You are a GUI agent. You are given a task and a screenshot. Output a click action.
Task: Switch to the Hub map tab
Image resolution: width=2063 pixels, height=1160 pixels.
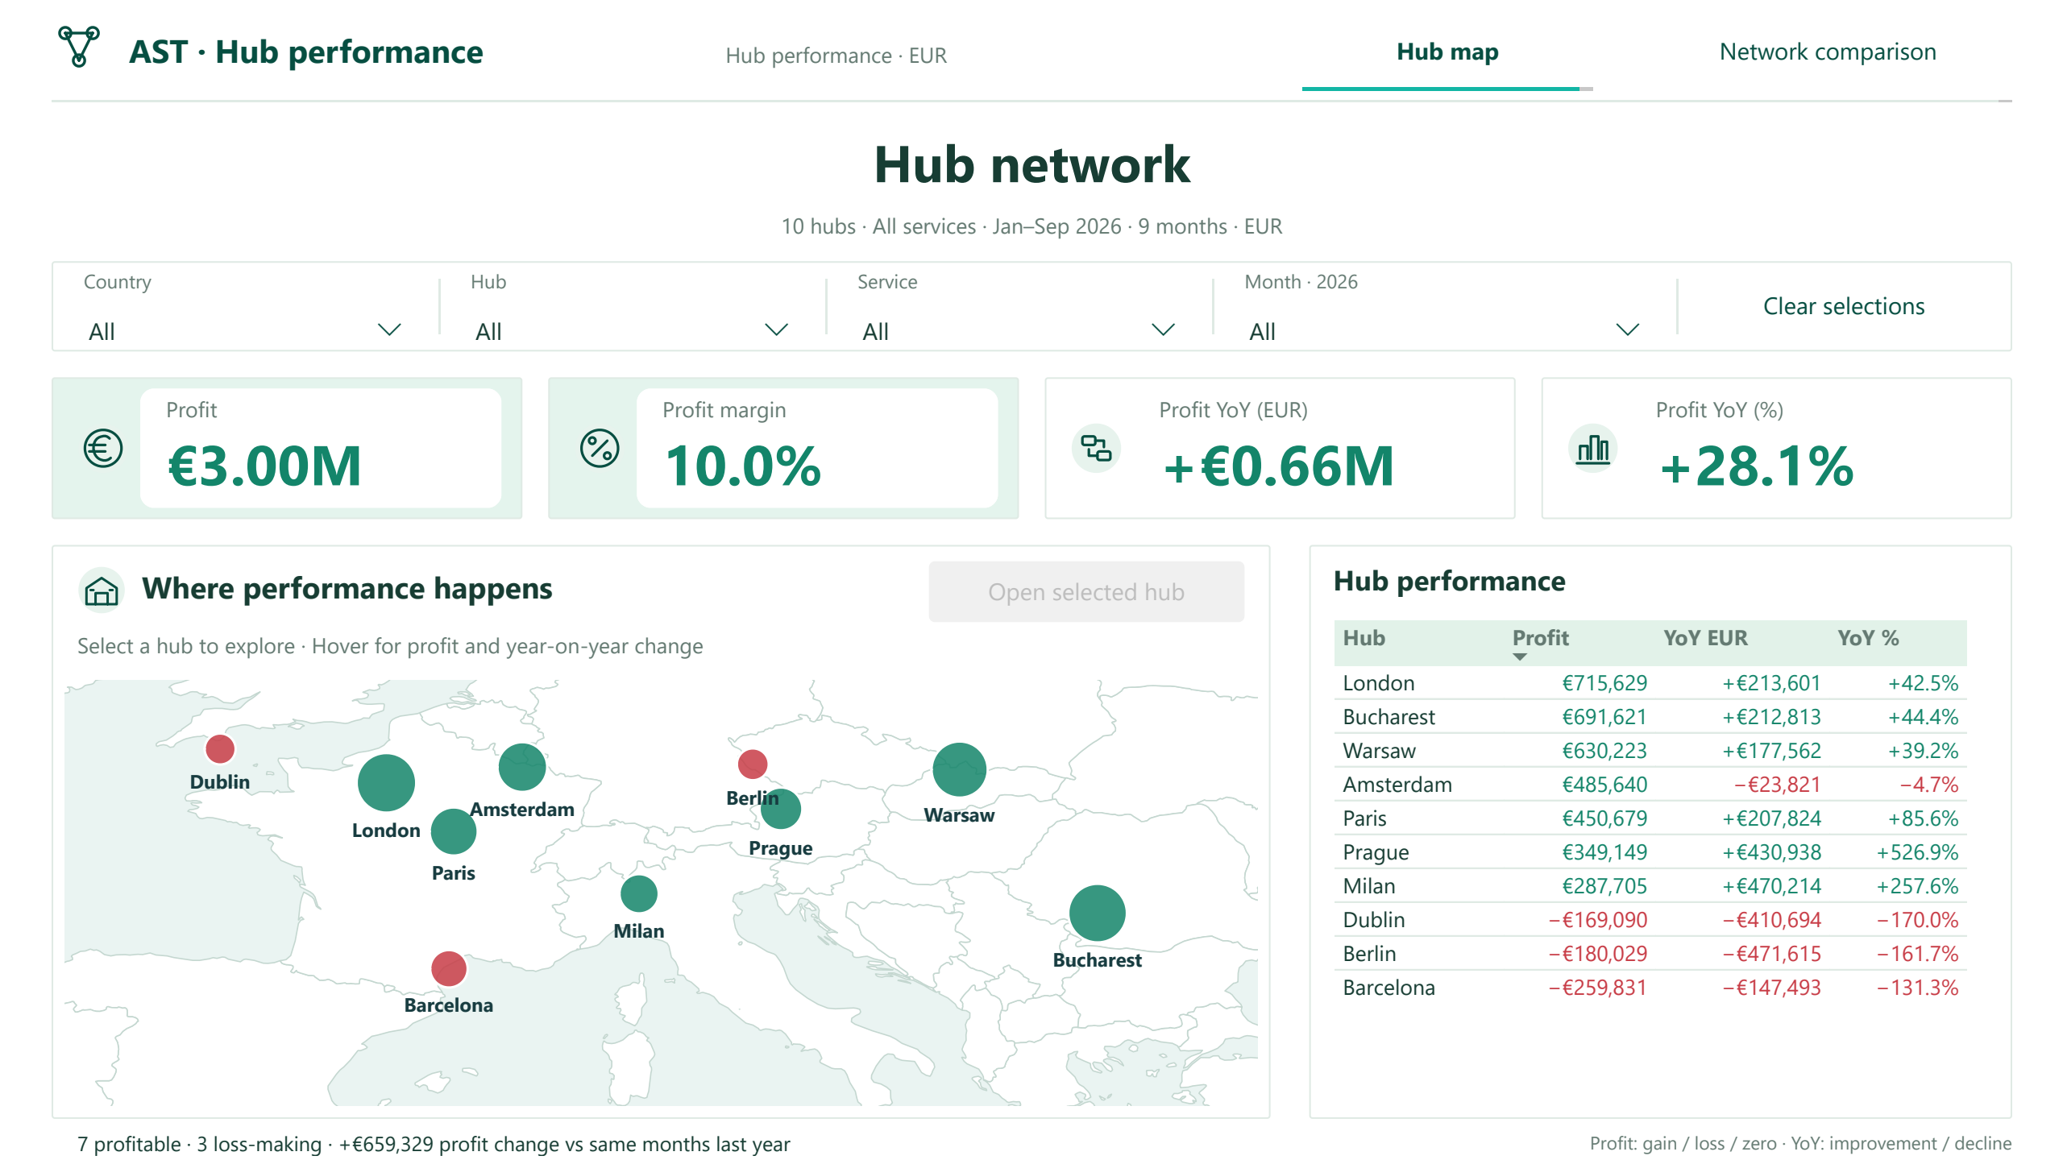[1447, 52]
